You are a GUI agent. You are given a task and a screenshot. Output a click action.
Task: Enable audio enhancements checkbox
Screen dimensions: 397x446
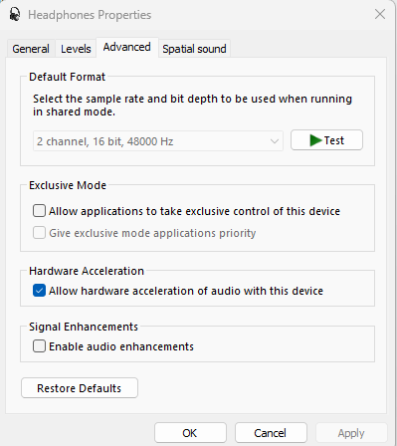[39, 346]
